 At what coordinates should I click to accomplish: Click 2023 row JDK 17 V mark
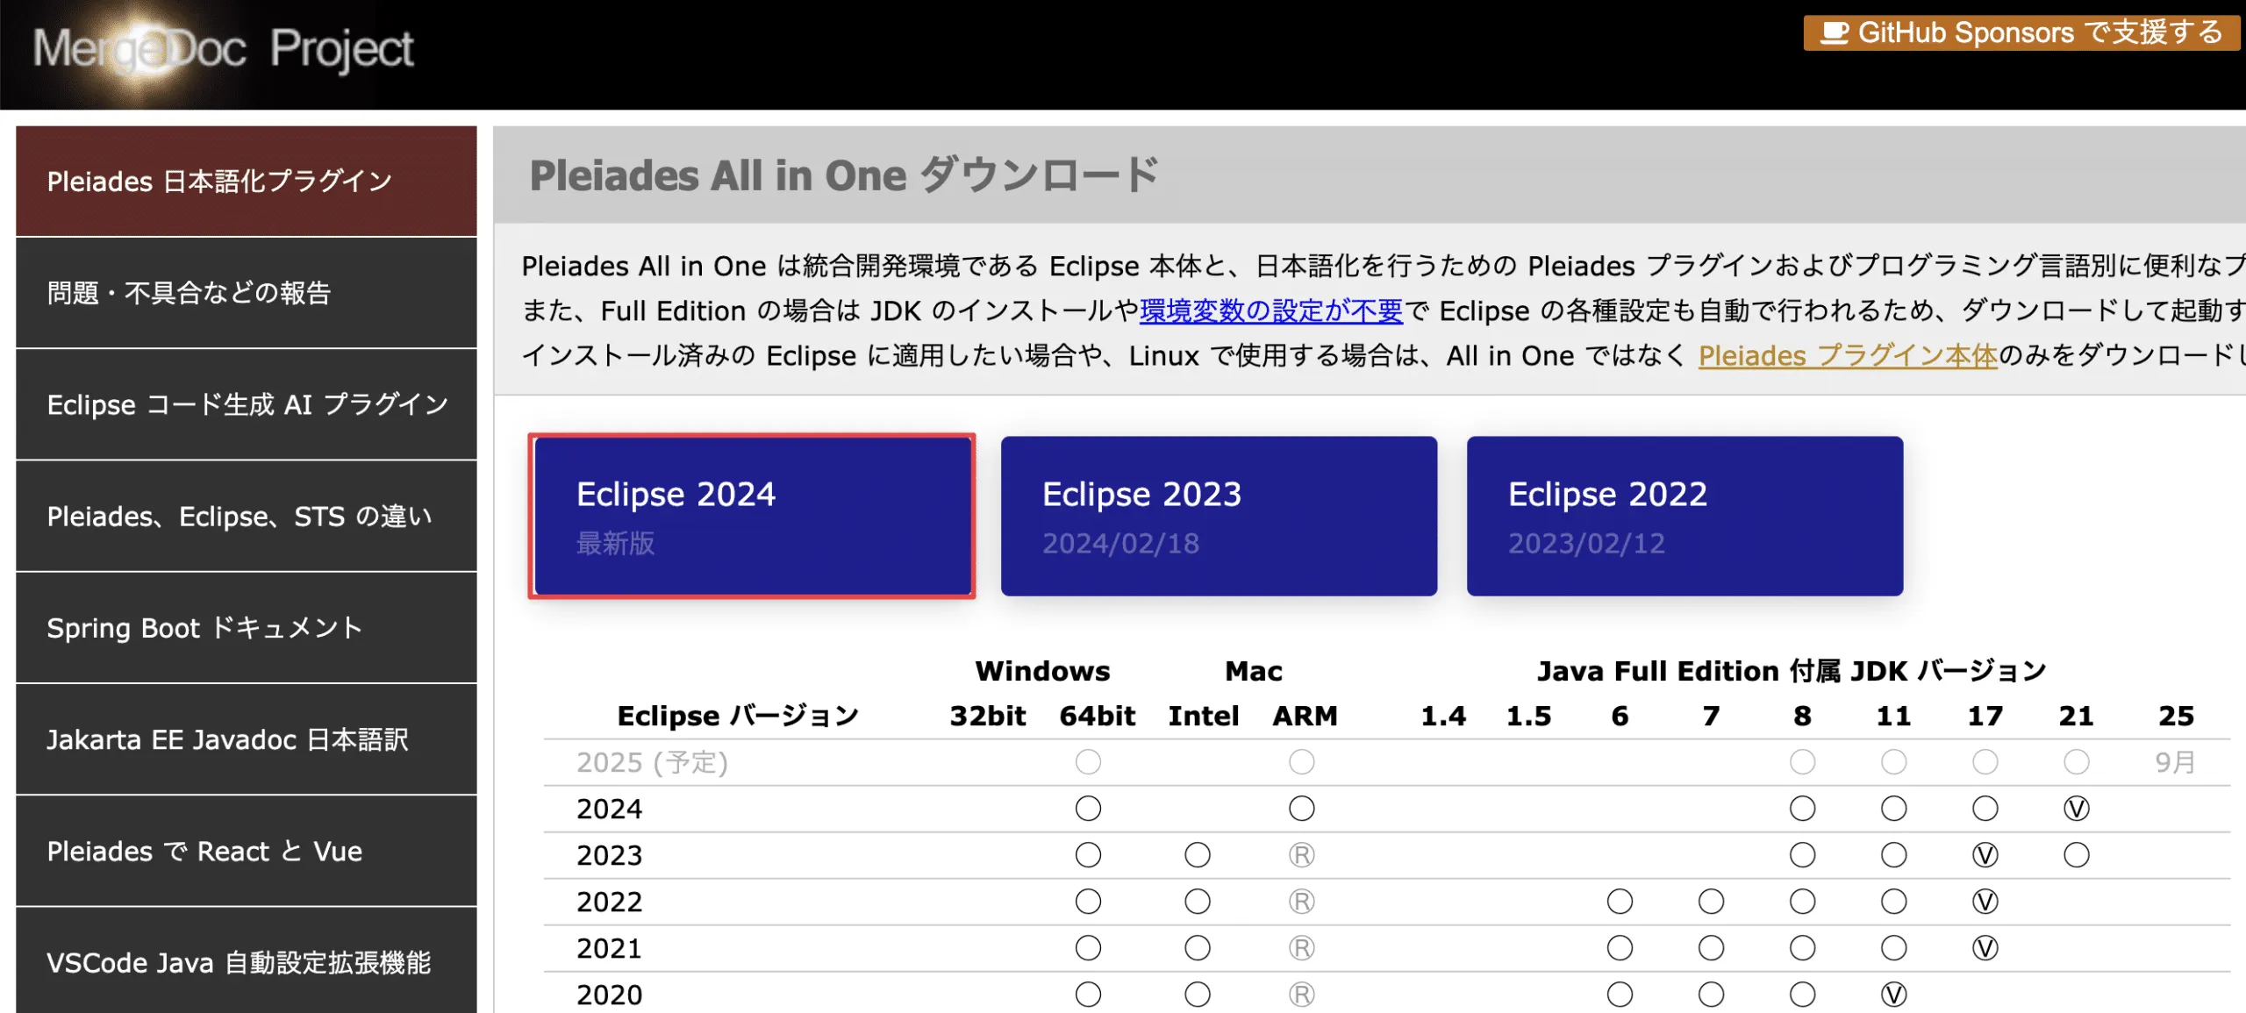(x=1985, y=855)
